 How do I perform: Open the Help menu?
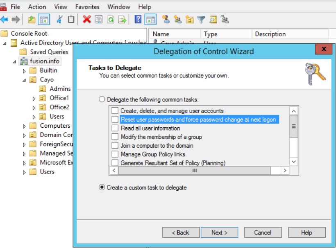click(x=145, y=7)
